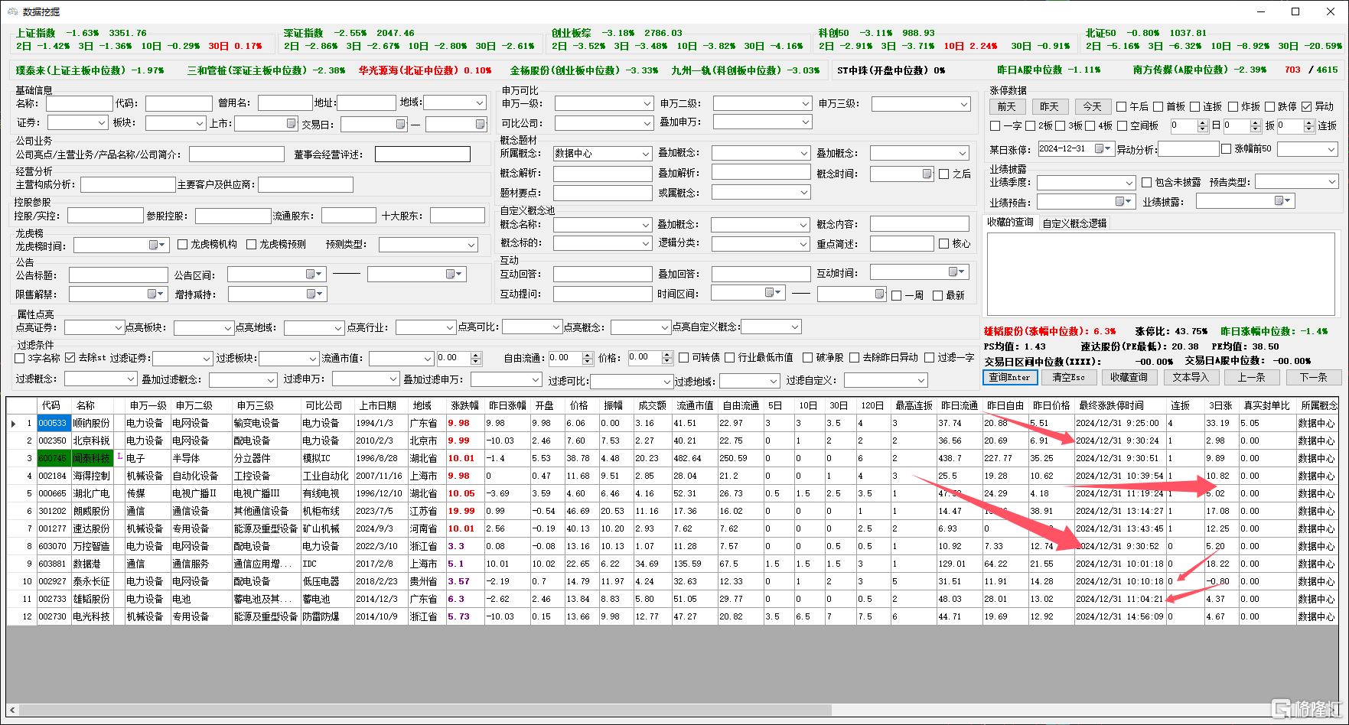
Task: Check the 跌停 checkbox
Action: 1270,107
